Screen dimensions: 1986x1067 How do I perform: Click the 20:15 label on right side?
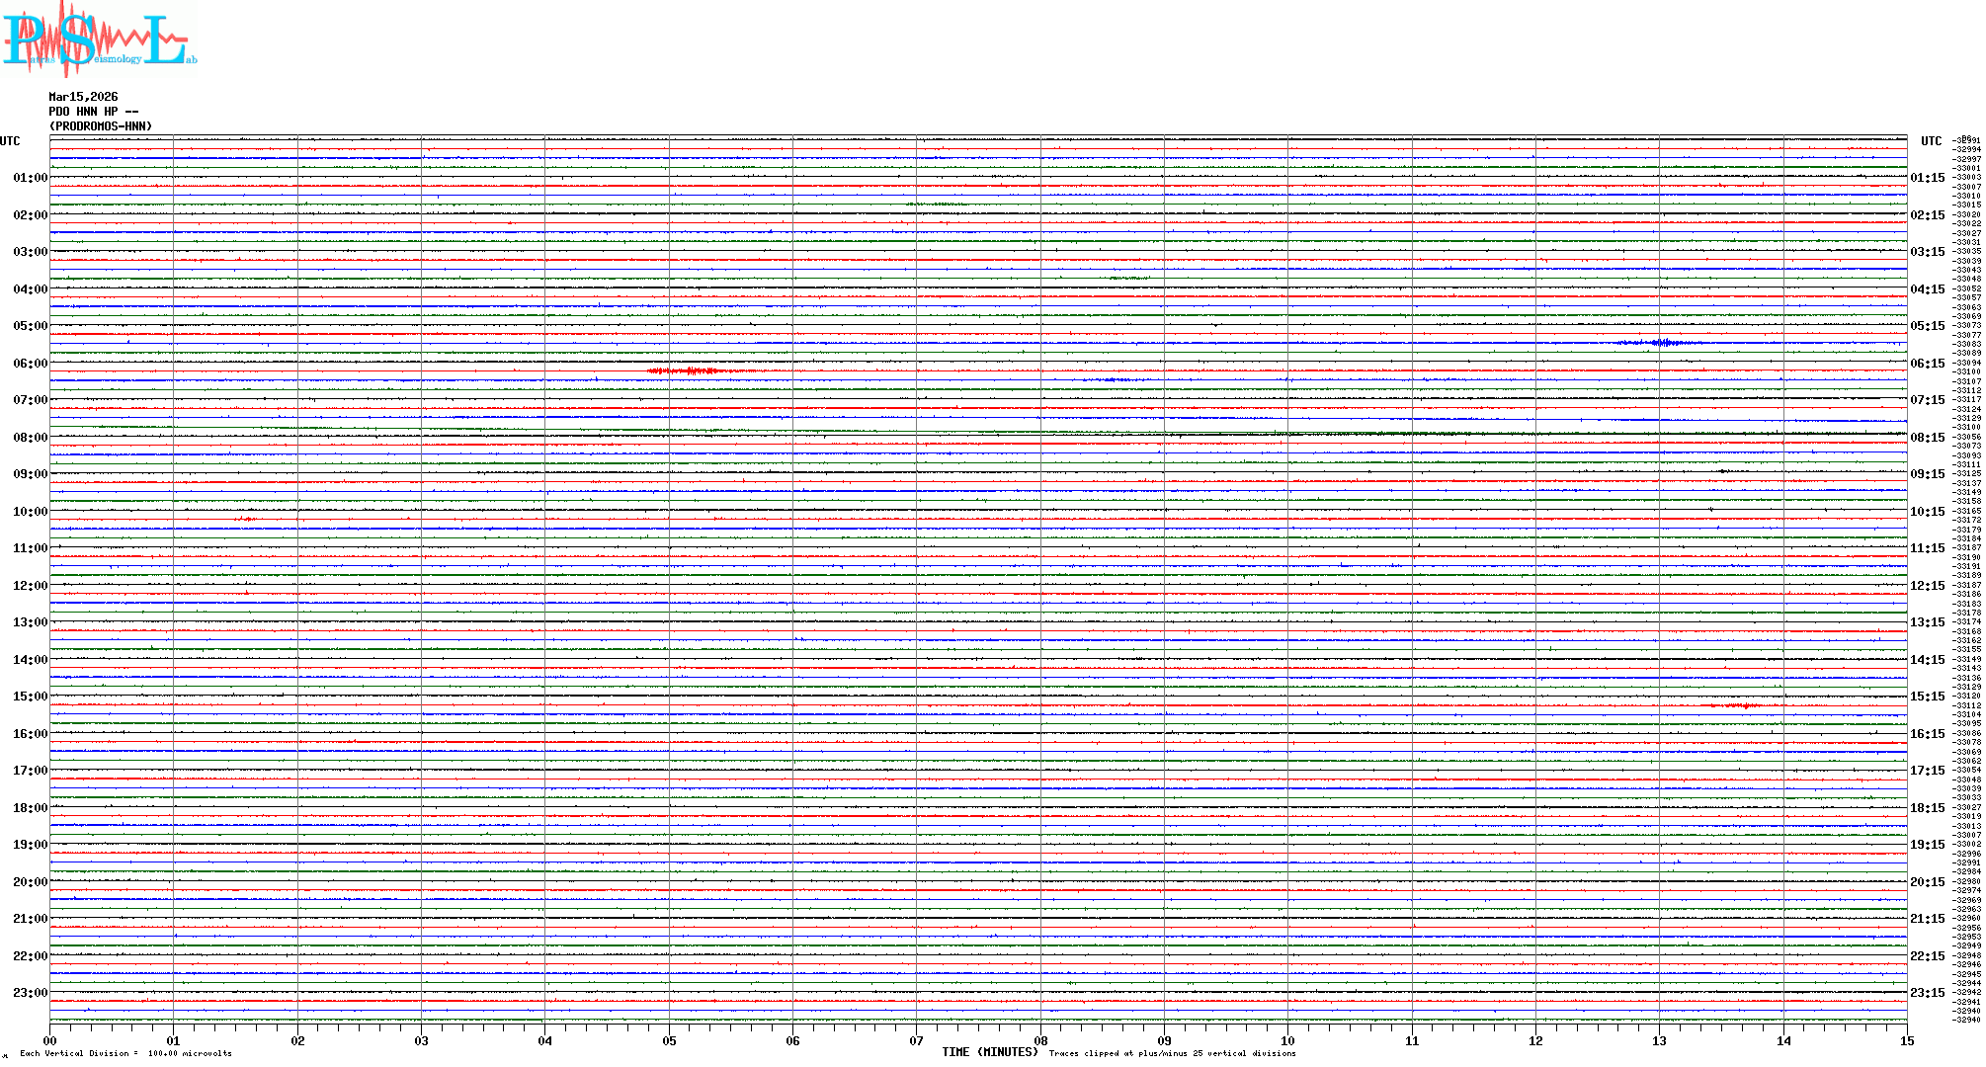tap(1927, 882)
